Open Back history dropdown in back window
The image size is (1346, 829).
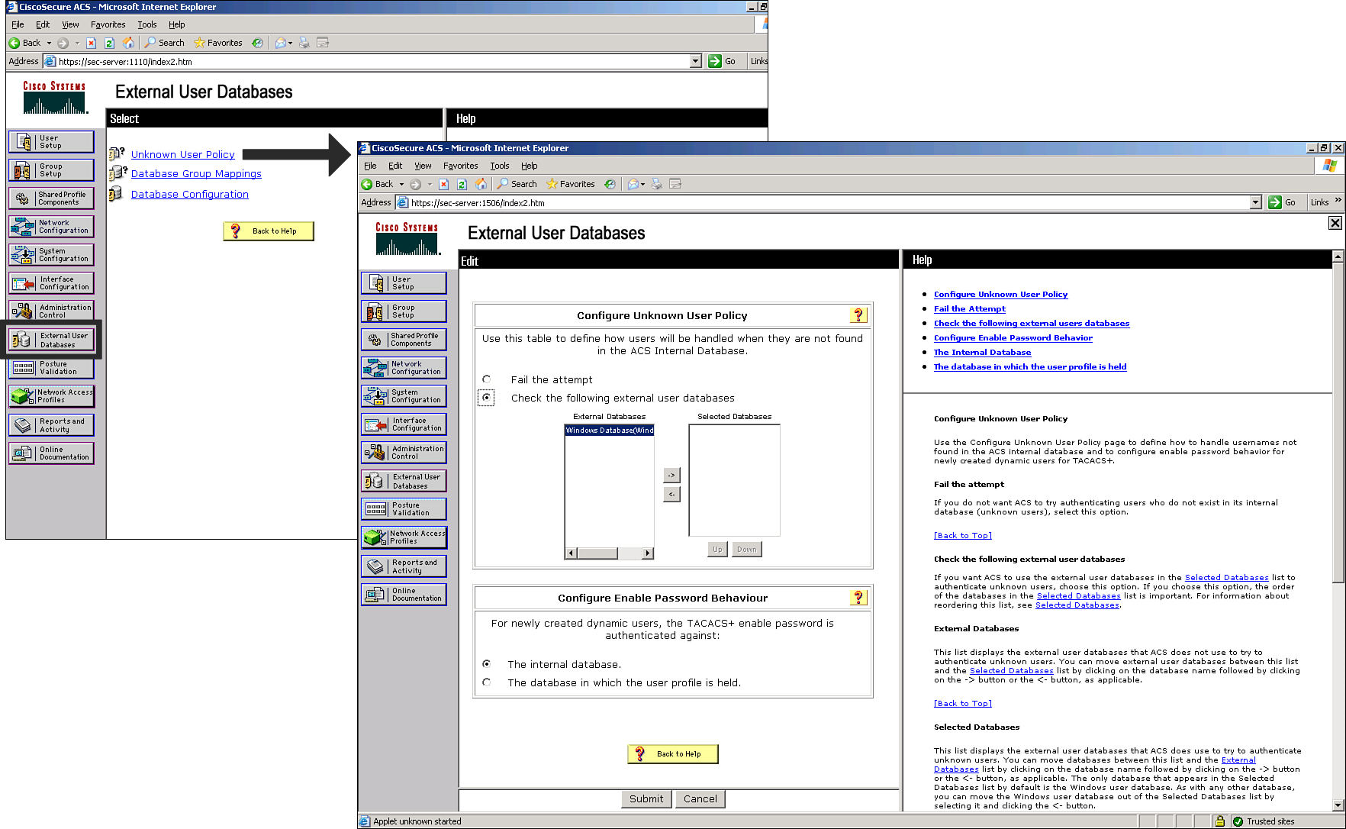tap(49, 43)
